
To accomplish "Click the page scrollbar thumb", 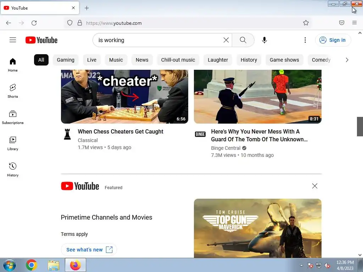I will tap(360, 127).
